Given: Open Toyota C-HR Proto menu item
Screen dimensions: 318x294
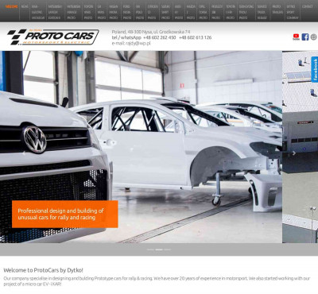Looking at the screenshot, I should (x=231, y=12).
